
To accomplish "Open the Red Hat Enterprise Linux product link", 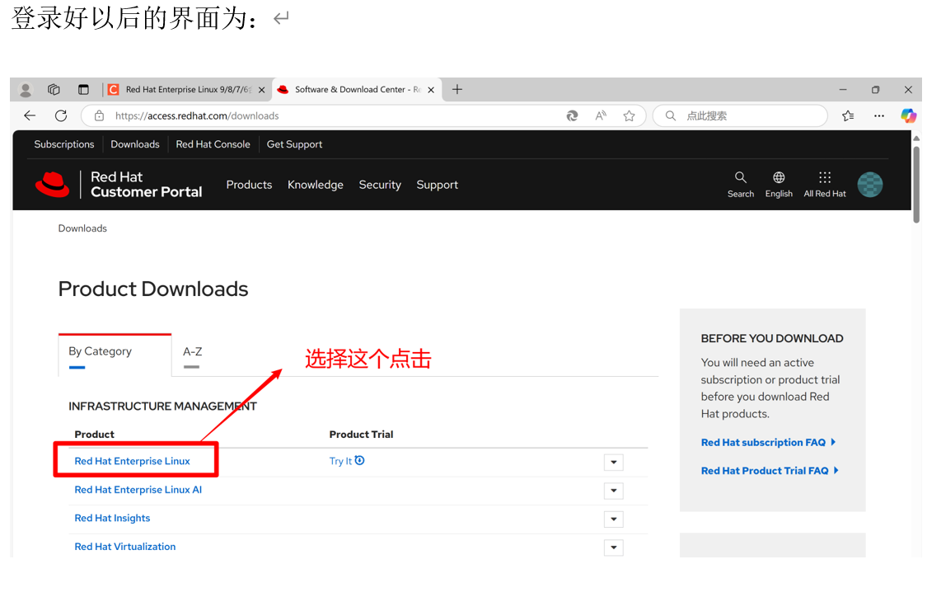I will [132, 461].
